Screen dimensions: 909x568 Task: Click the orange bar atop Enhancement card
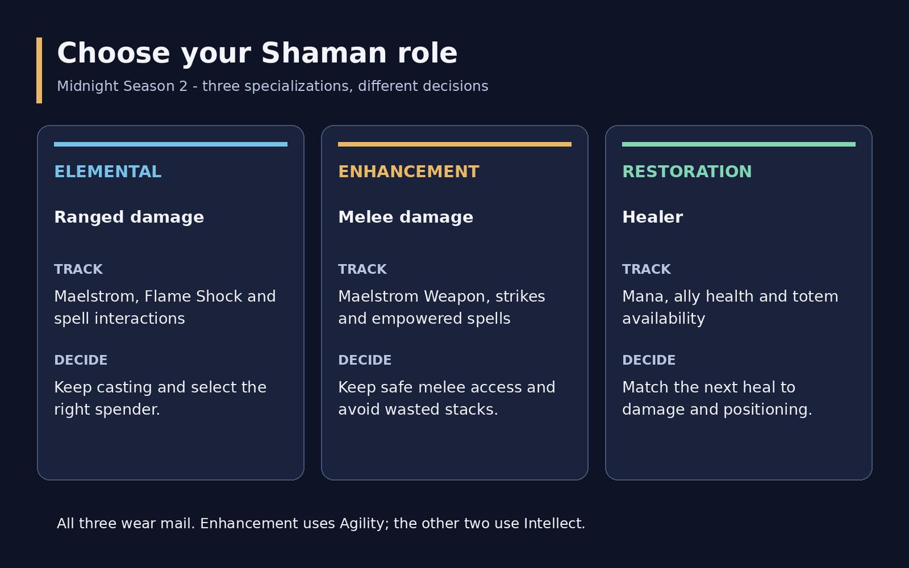pyautogui.click(x=454, y=144)
